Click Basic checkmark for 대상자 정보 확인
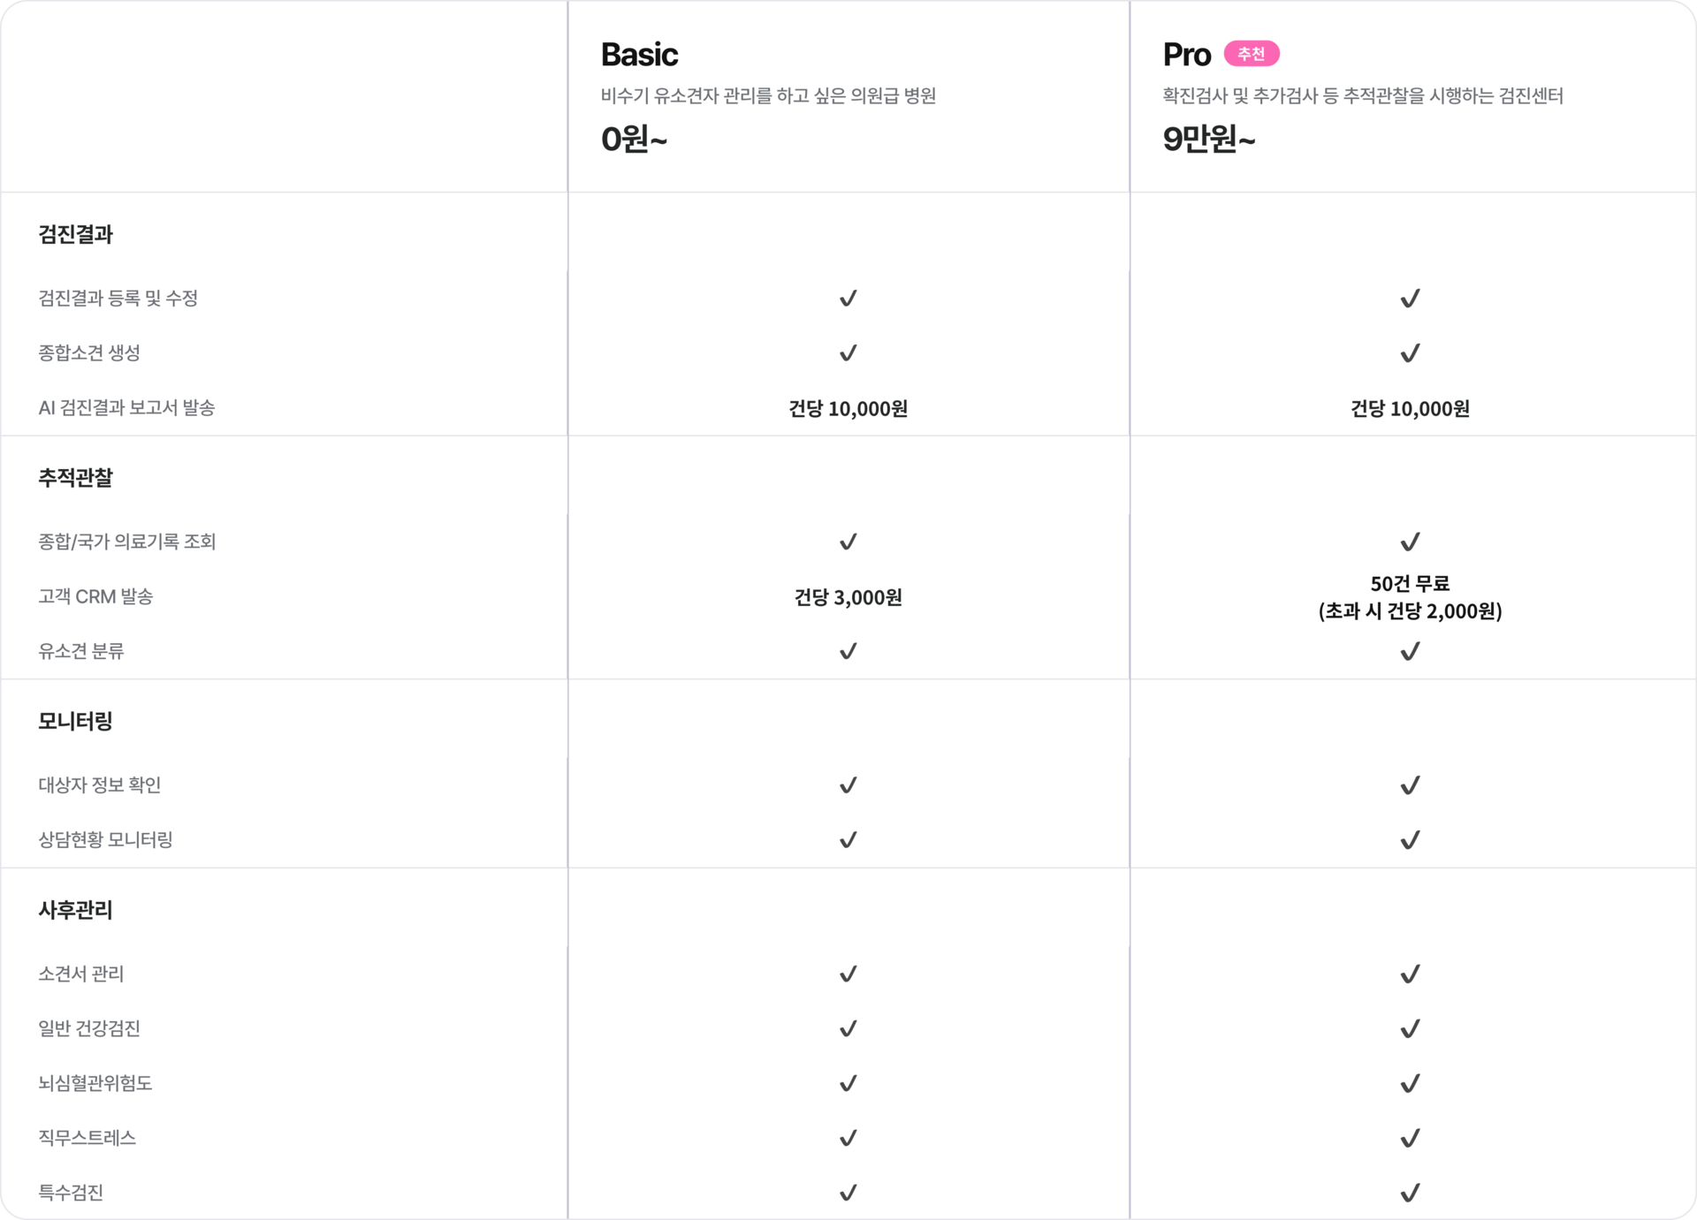The image size is (1697, 1220). [848, 785]
